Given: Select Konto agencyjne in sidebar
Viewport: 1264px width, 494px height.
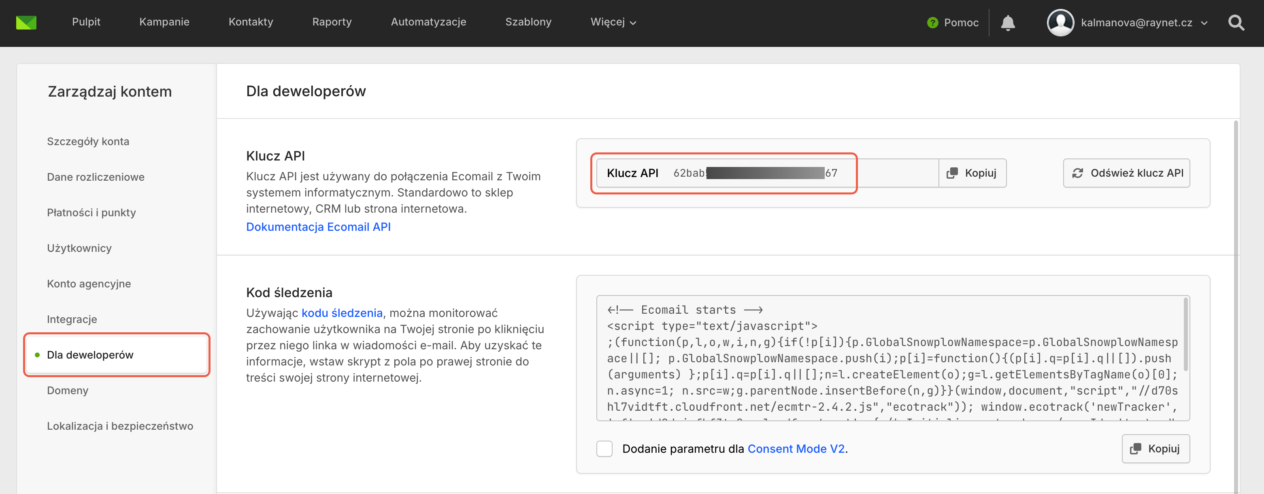Looking at the screenshot, I should (x=89, y=284).
